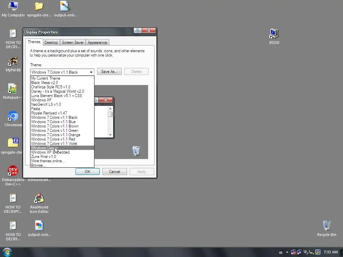Choose Windows 7 Colors v1.1 Orange

62,135
